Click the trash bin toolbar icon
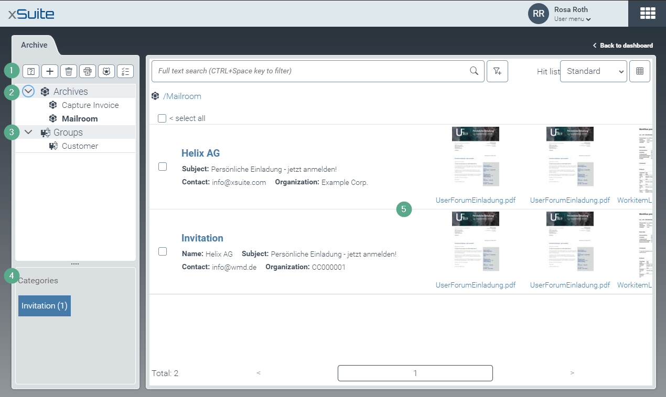 69,72
